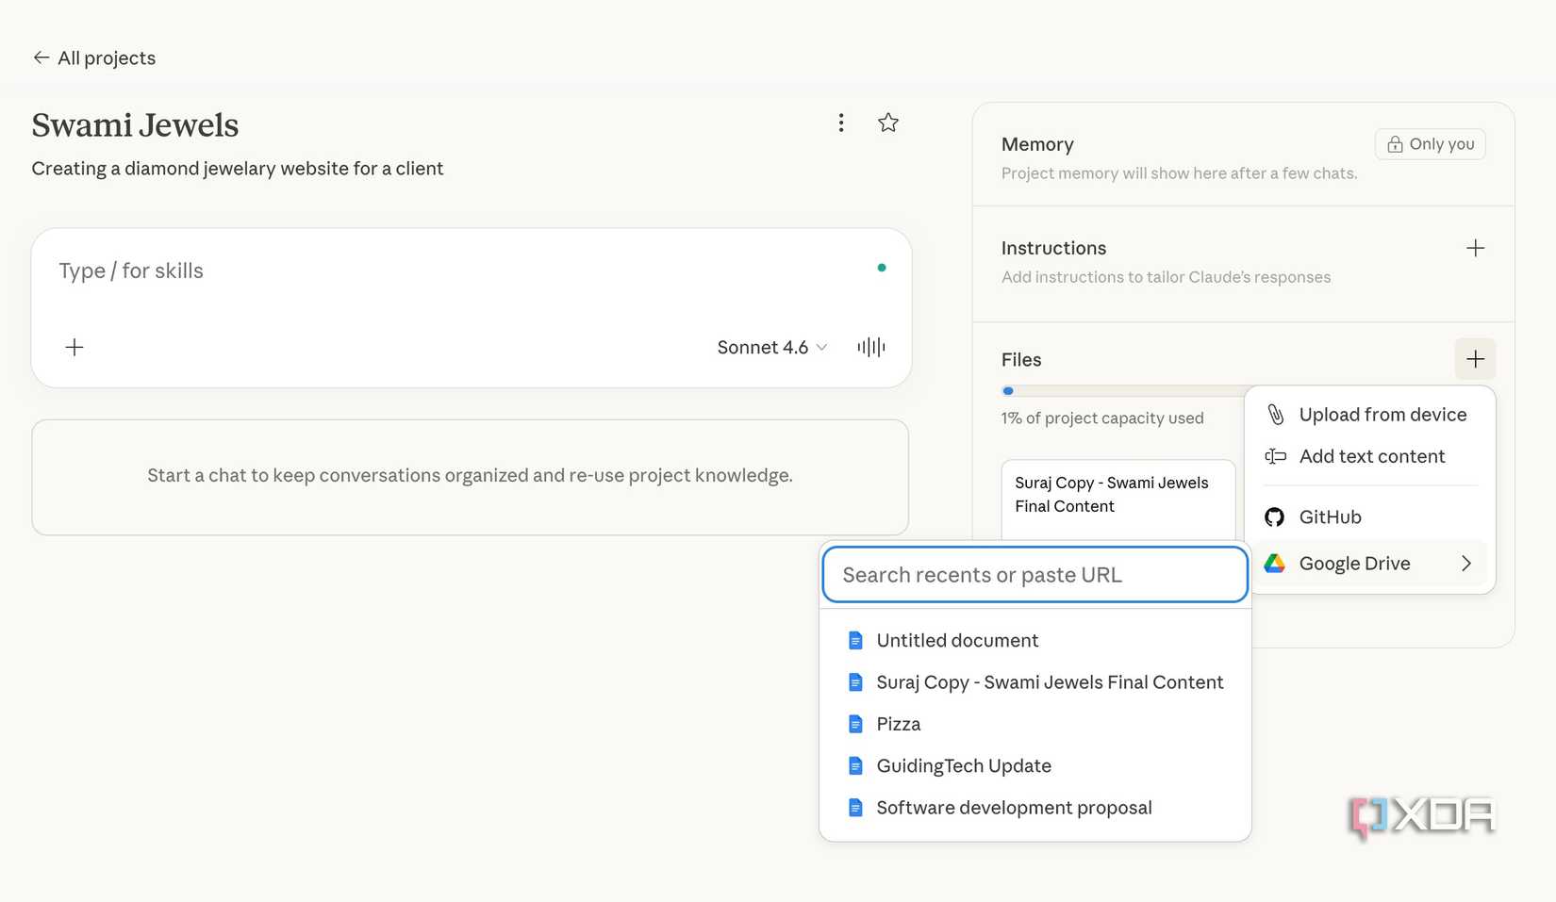The height and width of the screenshot is (902, 1556).
Task: Select the GitHub option
Action: (x=1330, y=517)
